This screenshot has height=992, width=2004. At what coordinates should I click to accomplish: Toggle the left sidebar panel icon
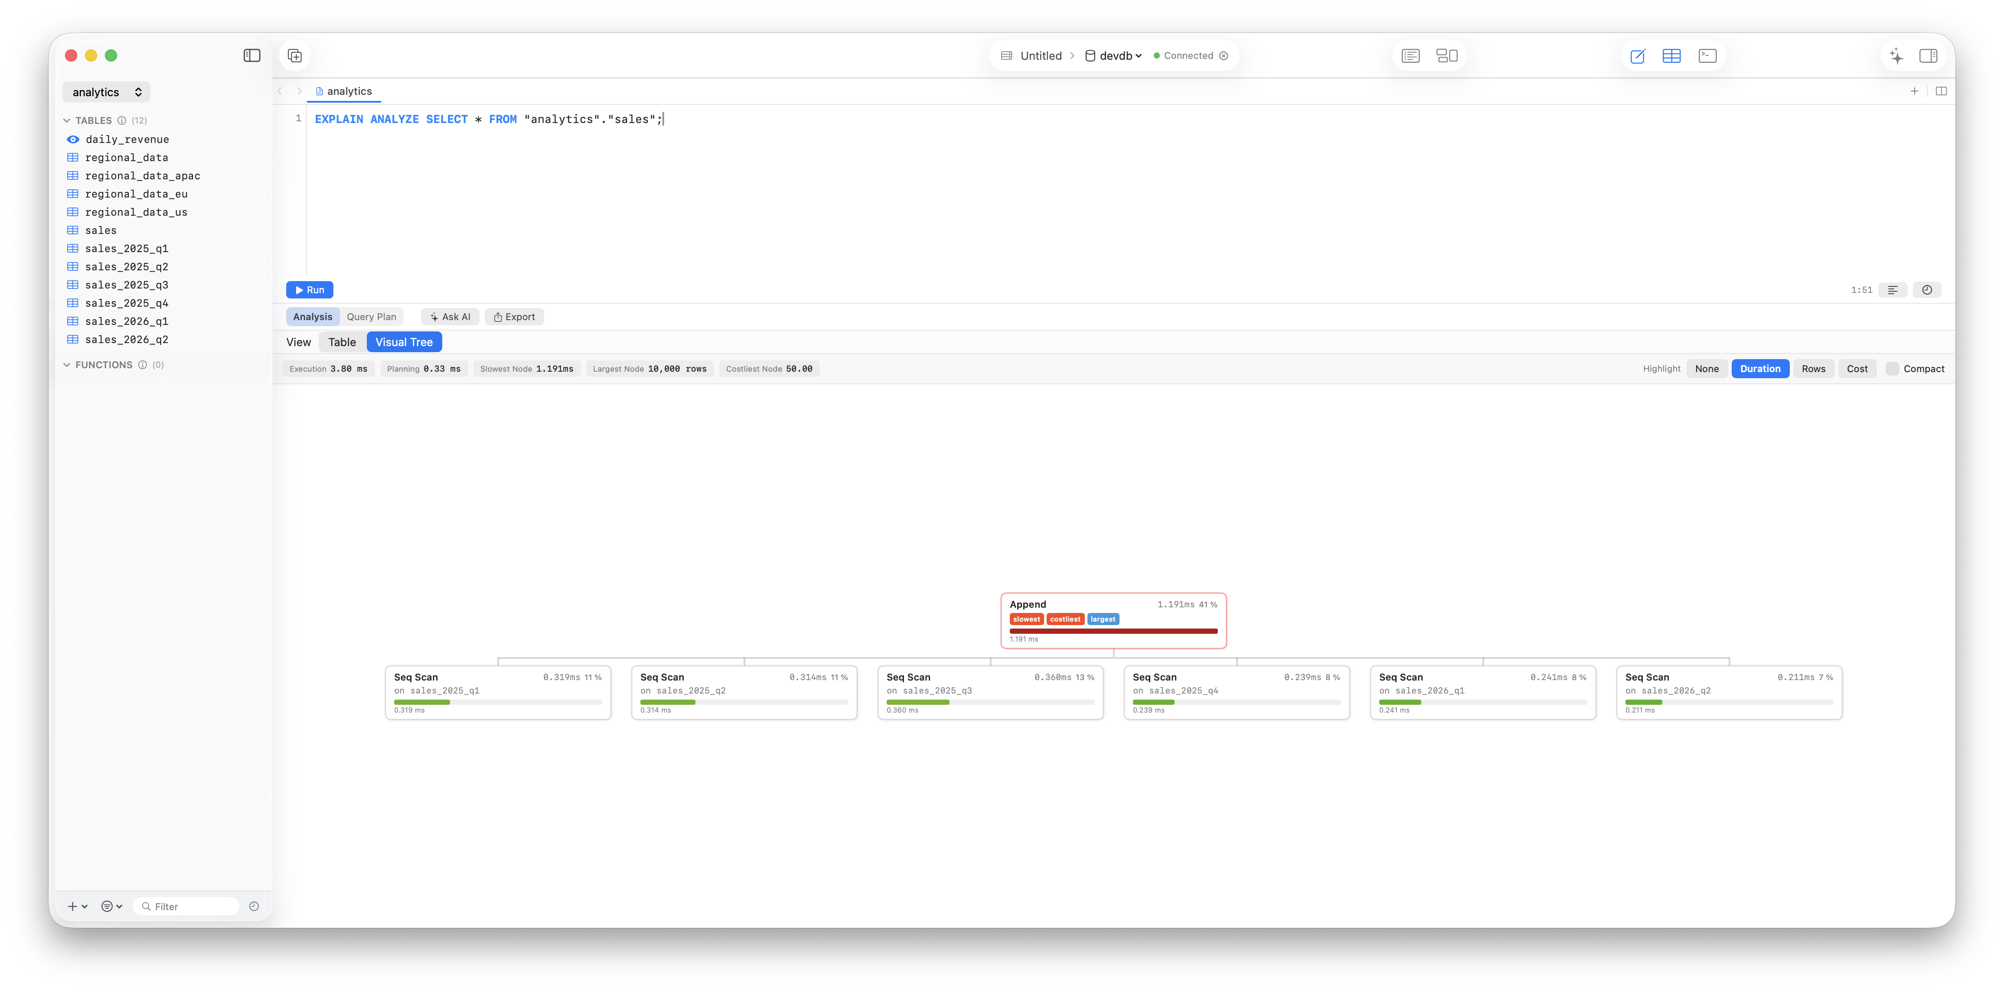tap(251, 55)
